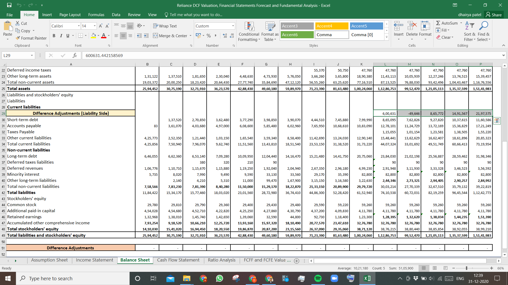Screen dimensions: 508x285
Task: Toggle Center horizontal alignment
Action: [123, 36]
